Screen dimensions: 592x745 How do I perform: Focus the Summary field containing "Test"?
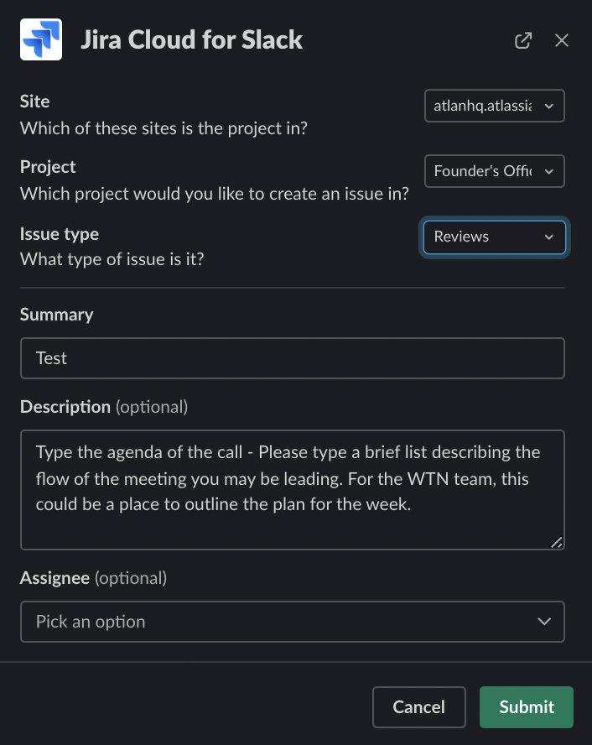tap(292, 358)
